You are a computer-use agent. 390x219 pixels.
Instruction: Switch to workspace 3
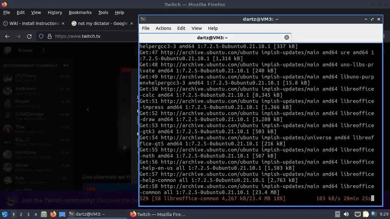[28, 214]
